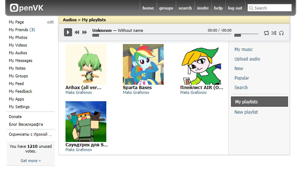
Task: Click the OpenVK logo
Action: [26, 8]
